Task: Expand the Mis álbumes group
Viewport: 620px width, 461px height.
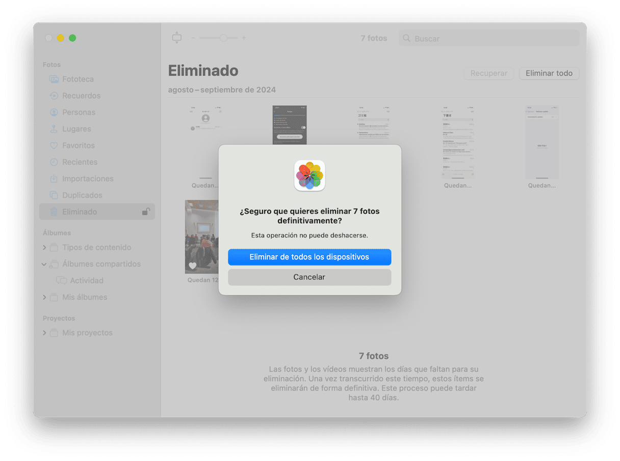Action: coord(44,297)
